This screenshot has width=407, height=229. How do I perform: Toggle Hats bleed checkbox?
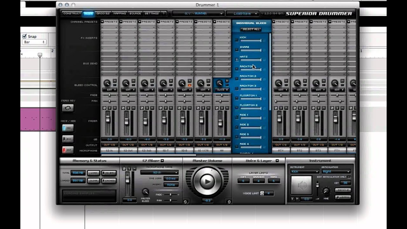point(237,59)
